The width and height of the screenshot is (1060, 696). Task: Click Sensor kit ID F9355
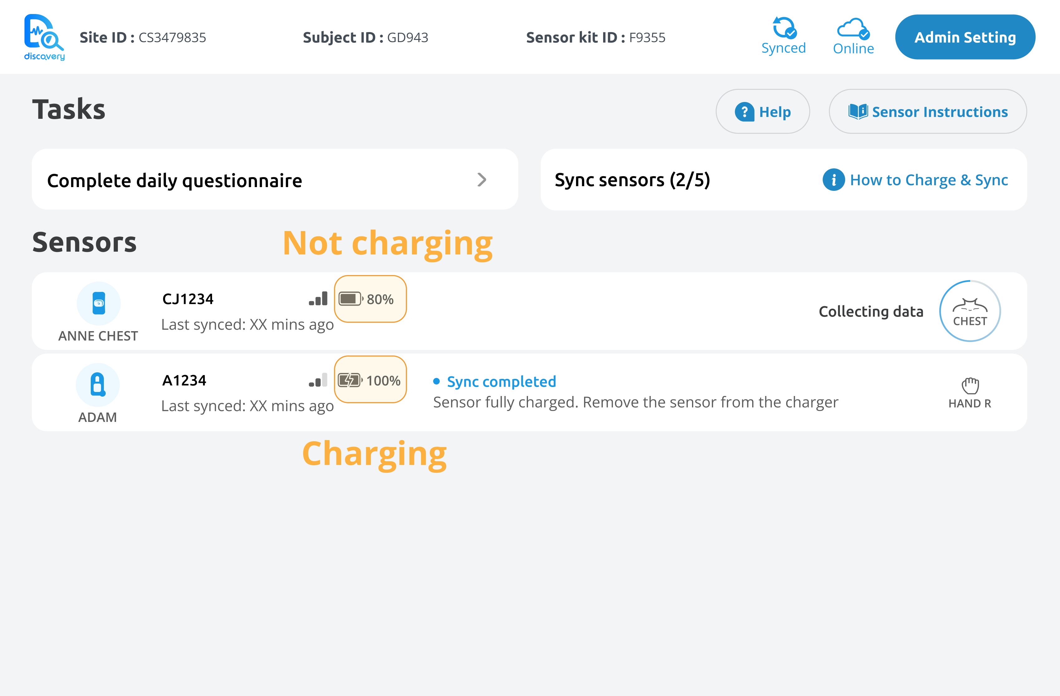(595, 37)
